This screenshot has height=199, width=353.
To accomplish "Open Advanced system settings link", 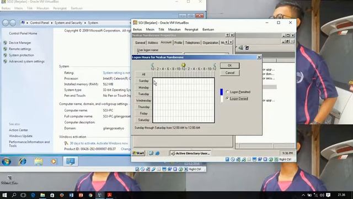I will tap(26, 61).
